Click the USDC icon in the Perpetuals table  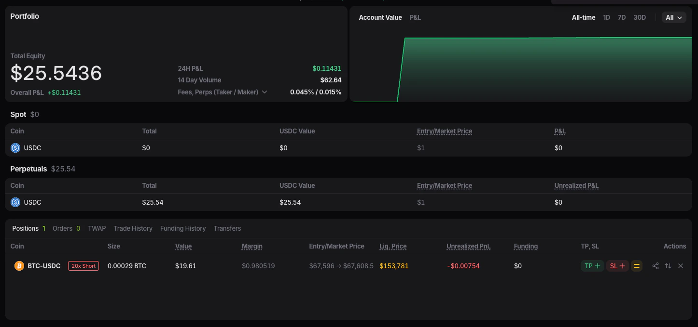click(15, 202)
